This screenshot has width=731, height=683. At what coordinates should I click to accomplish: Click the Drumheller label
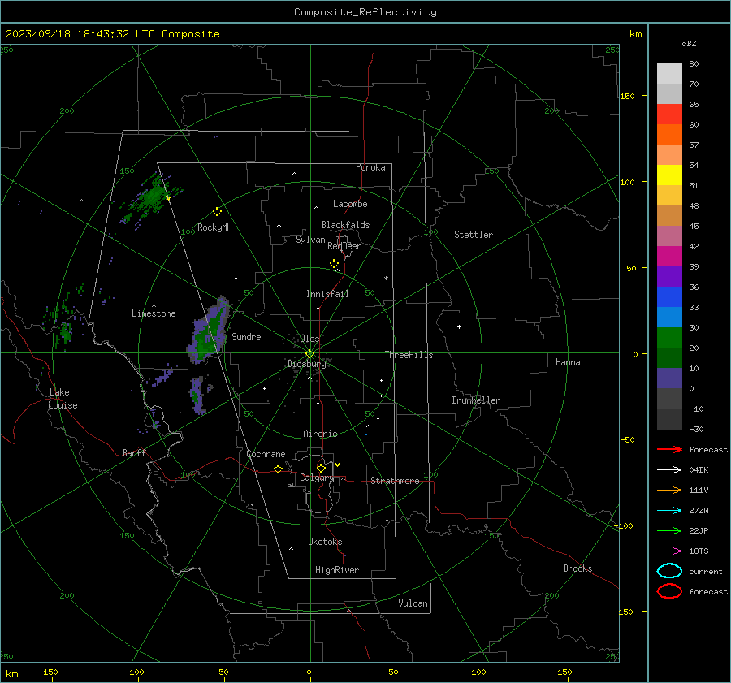tap(476, 400)
